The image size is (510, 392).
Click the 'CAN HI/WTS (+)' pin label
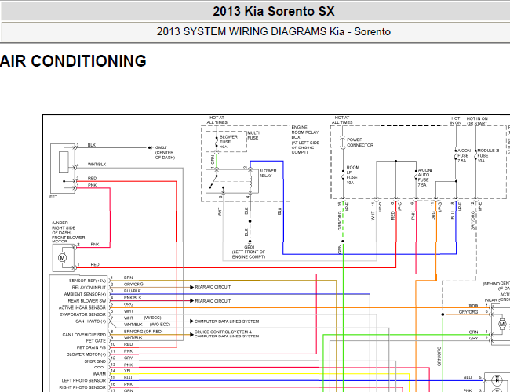pyautogui.click(x=91, y=321)
